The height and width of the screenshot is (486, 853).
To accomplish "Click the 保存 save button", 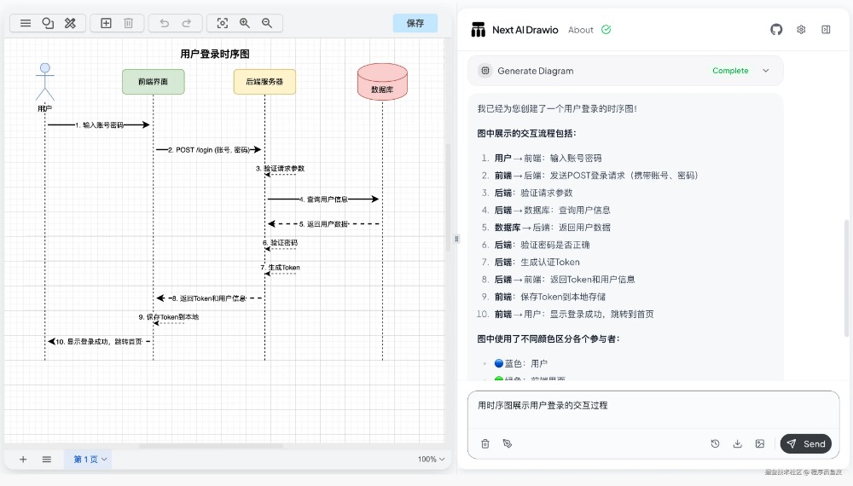I will (415, 23).
